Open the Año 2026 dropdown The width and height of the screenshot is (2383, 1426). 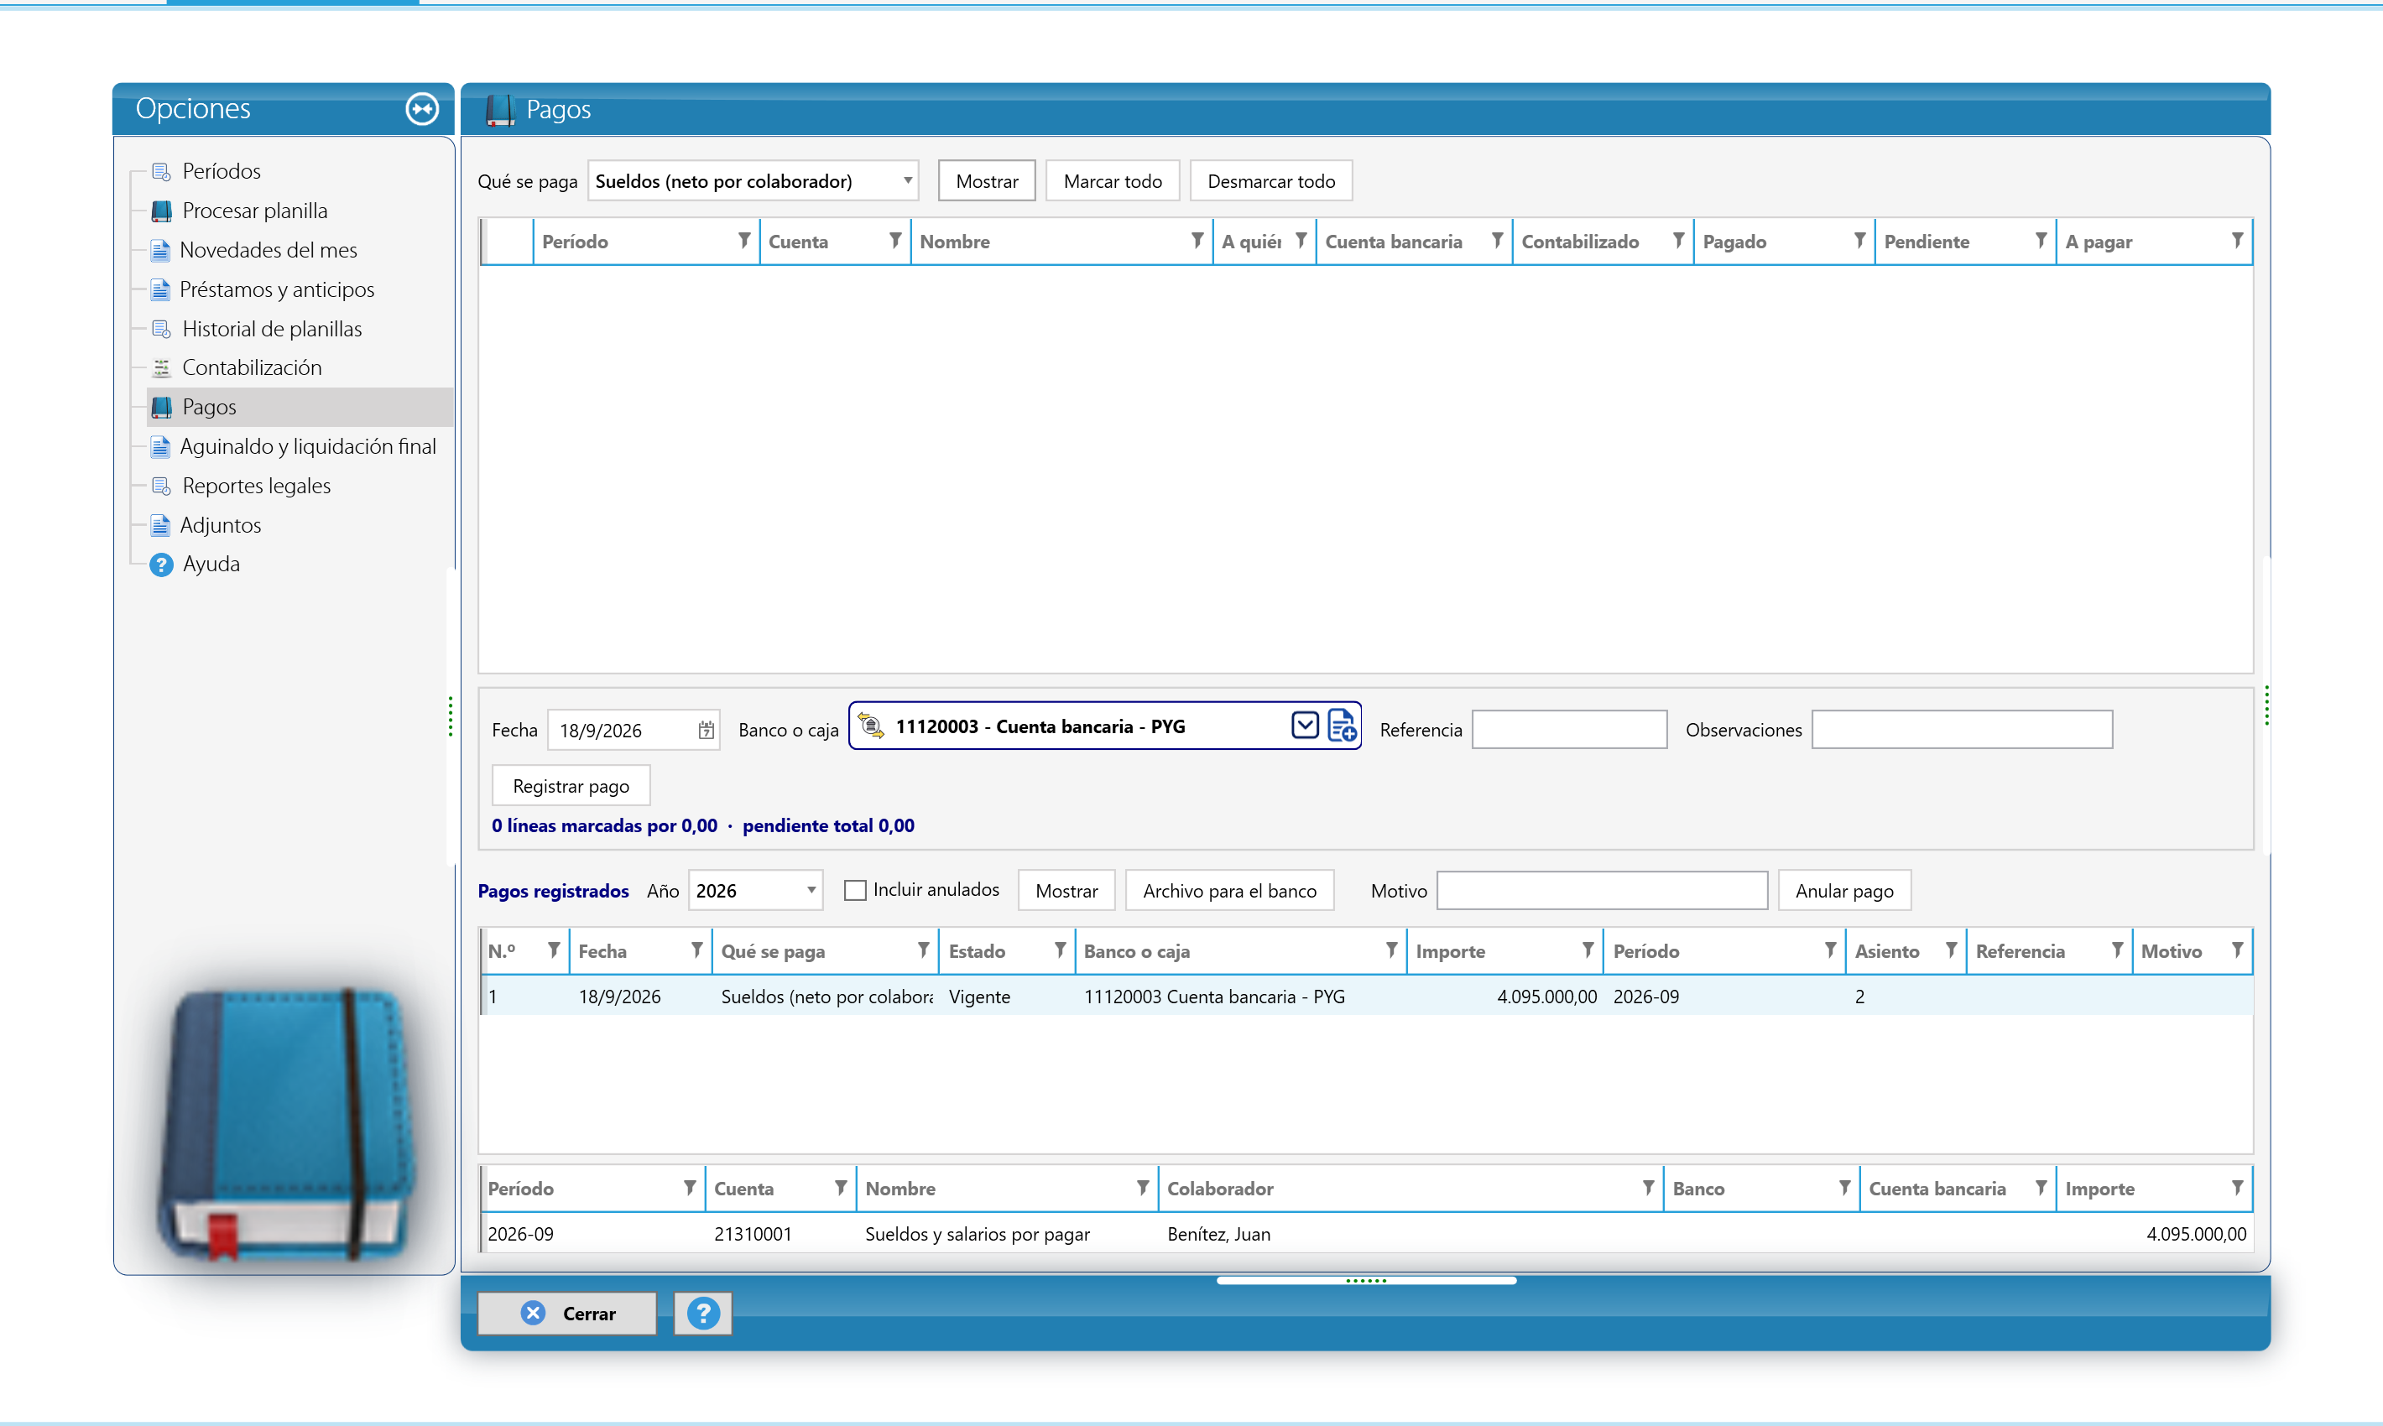pyautogui.click(x=755, y=890)
